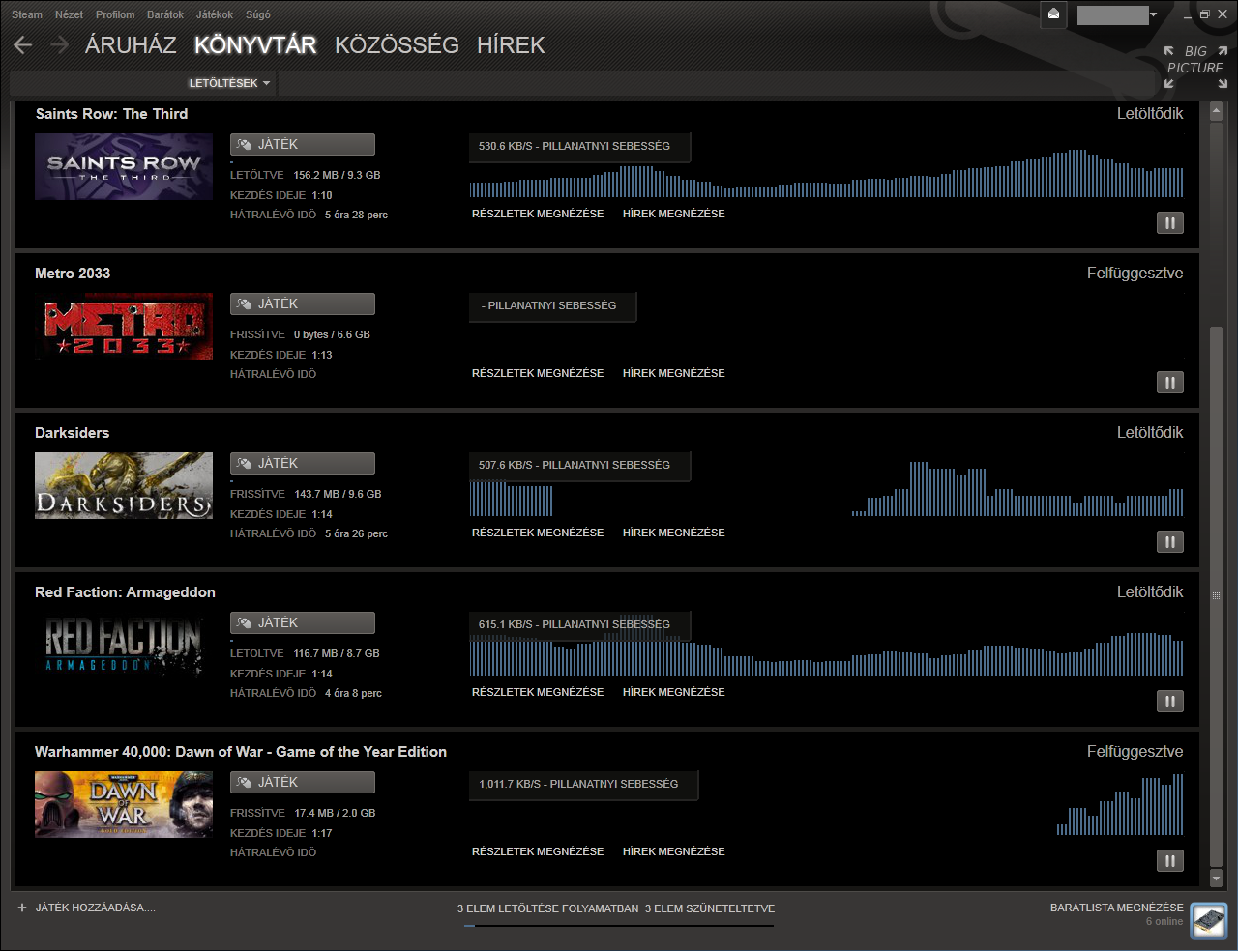Viewport: 1238px width, 951px height.
Task: Open RÉSZLETEK MEGNÉZÉSE for Darksiders
Action: click(x=538, y=533)
